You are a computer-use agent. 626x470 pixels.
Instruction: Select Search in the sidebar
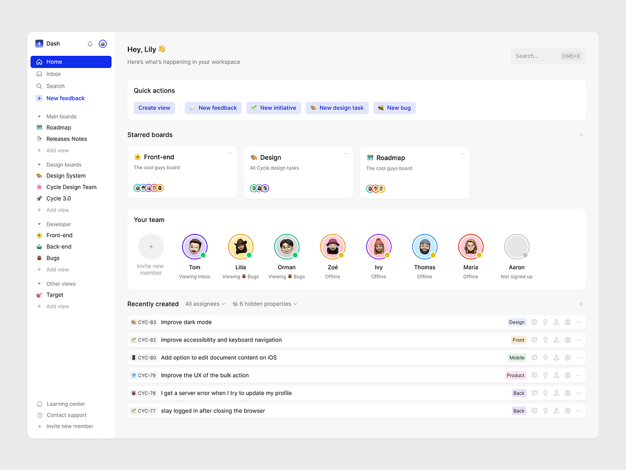pos(55,86)
